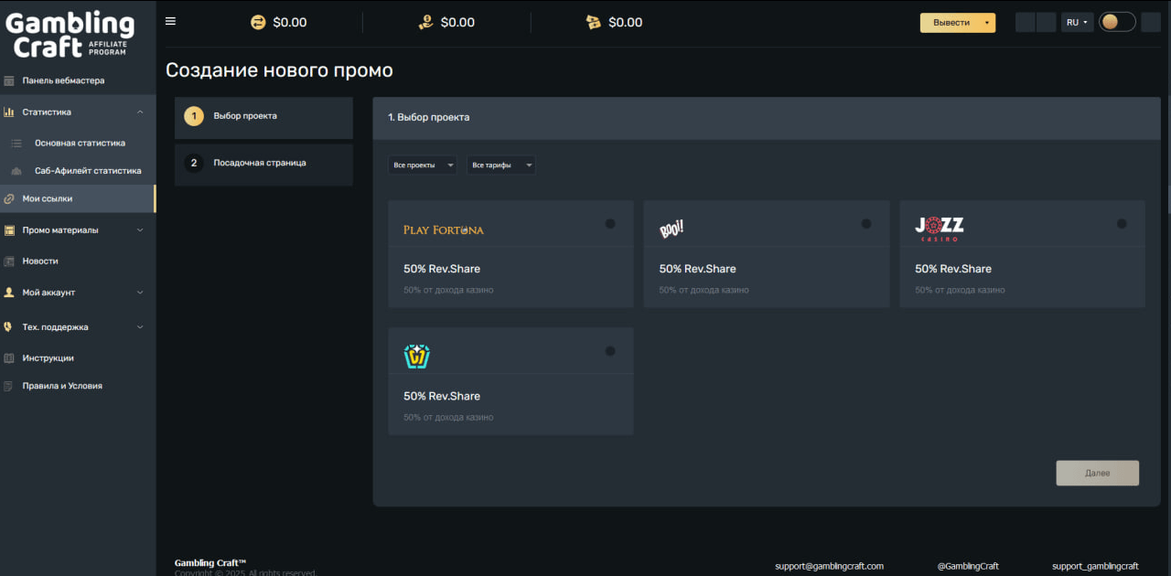
Task: Go to step 2 Посадочная страница
Action: pos(263,164)
